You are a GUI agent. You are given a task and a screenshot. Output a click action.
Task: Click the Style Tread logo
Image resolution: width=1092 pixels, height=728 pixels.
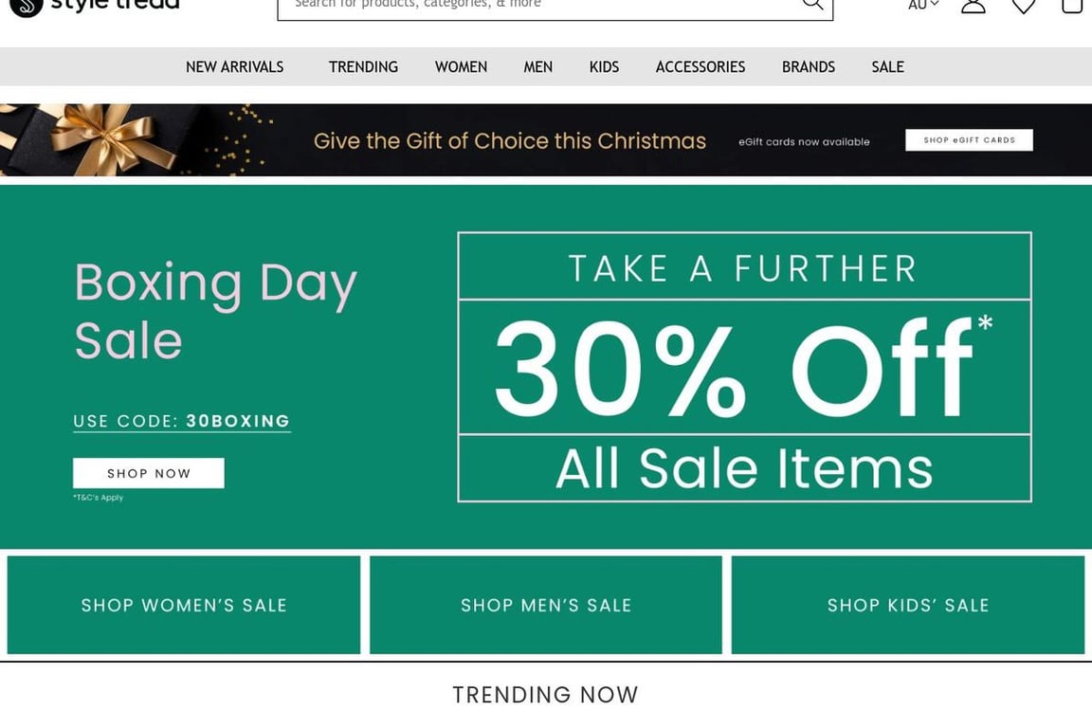point(93,5)
